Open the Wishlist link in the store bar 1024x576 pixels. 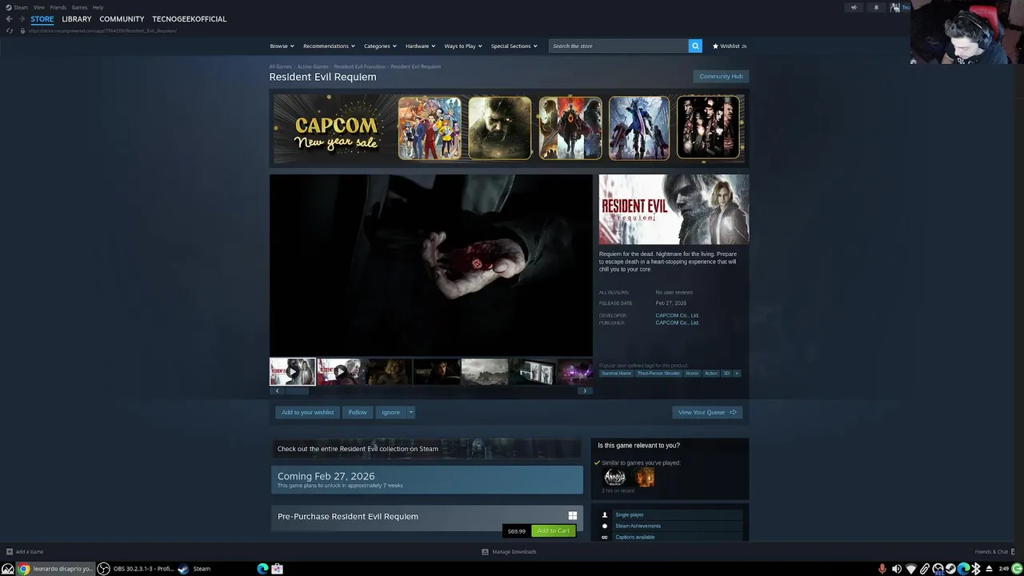(x=730, y=46)
